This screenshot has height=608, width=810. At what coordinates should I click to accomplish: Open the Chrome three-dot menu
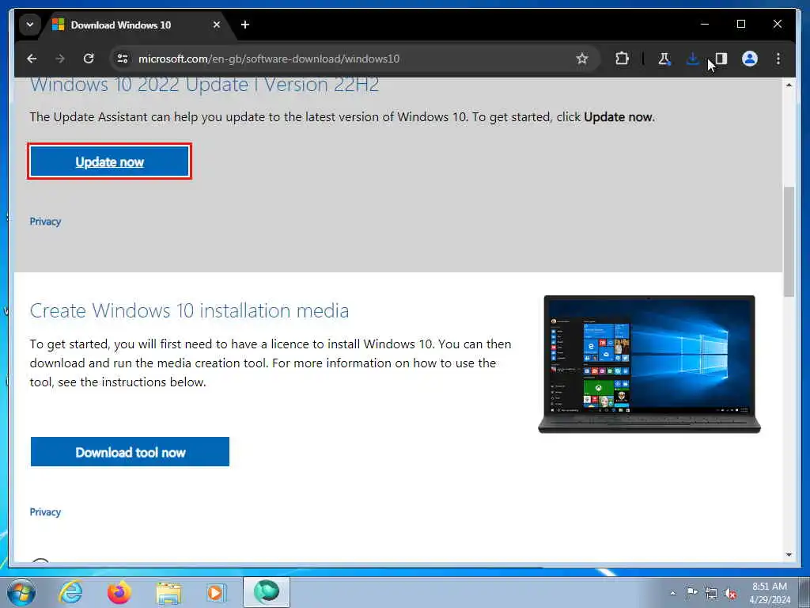(x=778, y=59)
